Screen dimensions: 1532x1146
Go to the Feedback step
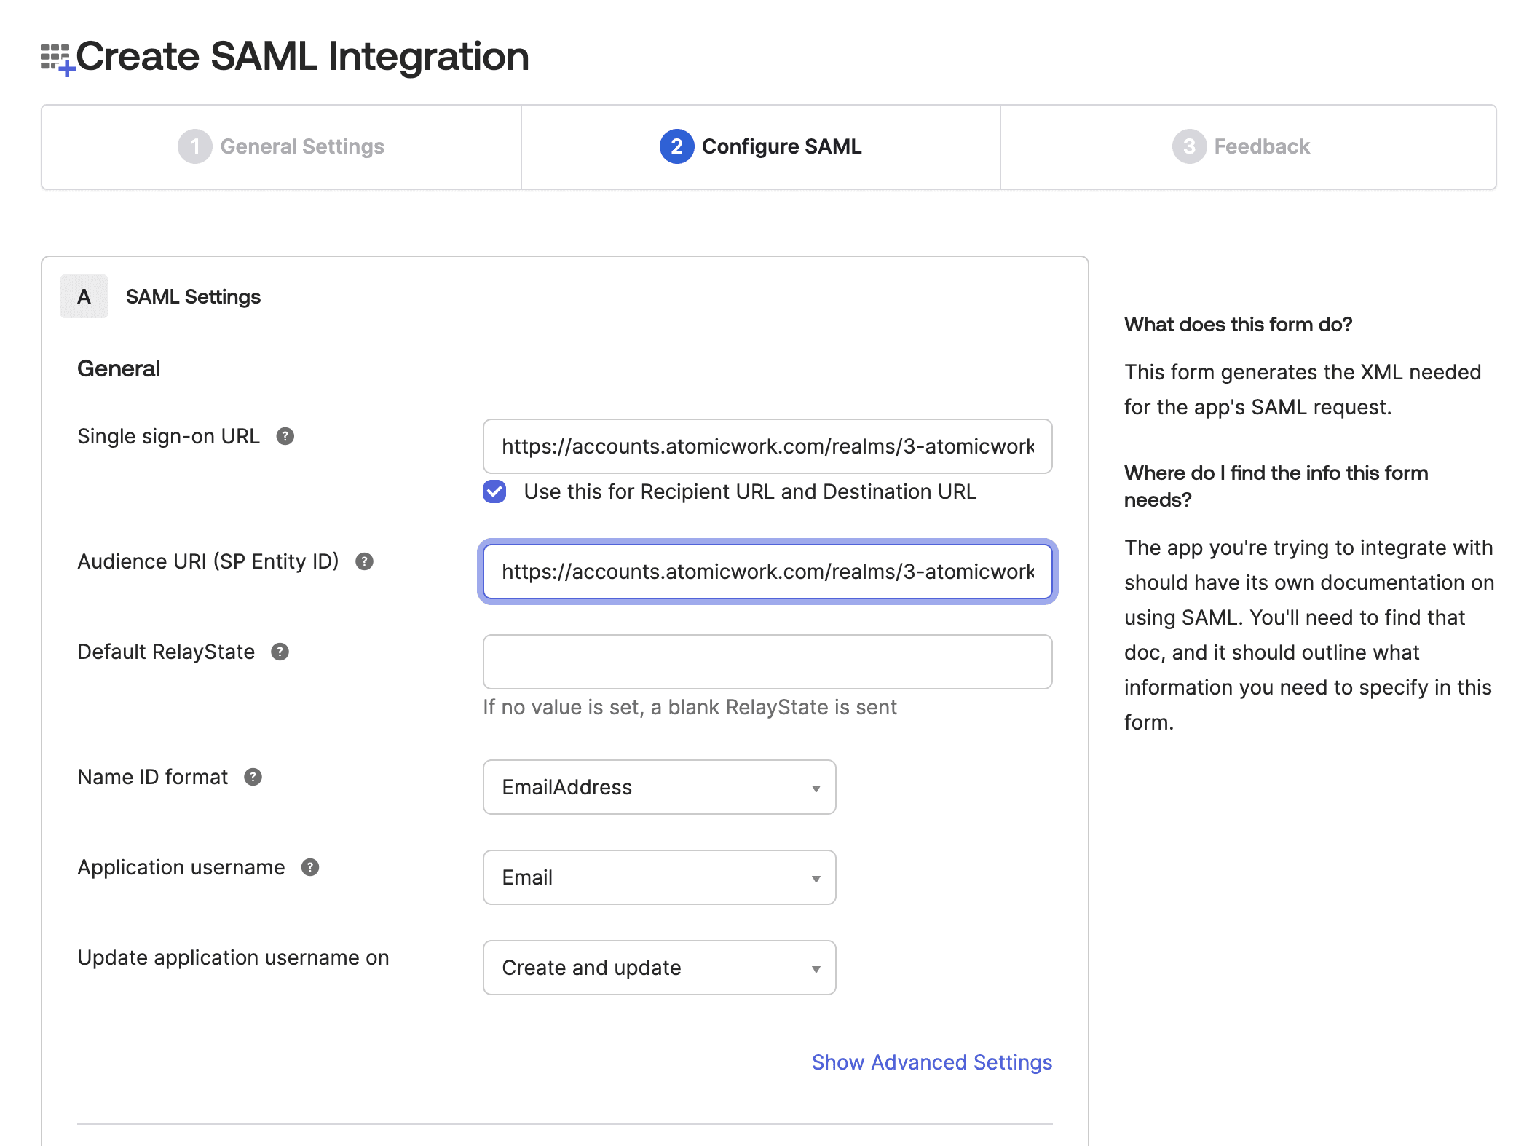pos(1248,146)
